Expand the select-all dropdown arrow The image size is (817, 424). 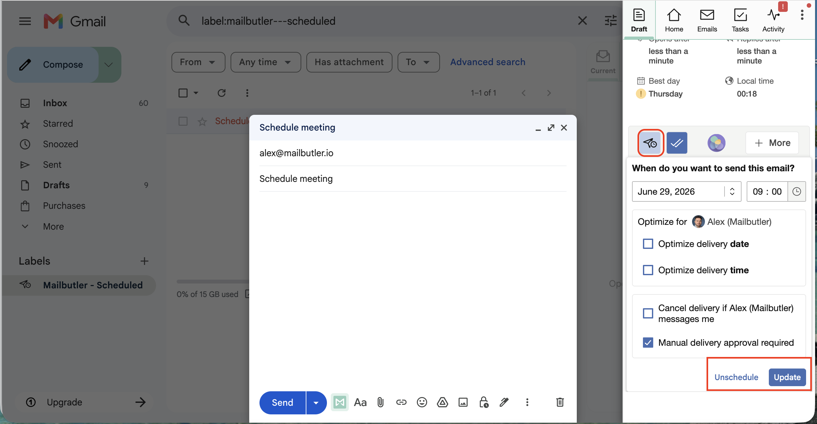pos(196,93)
